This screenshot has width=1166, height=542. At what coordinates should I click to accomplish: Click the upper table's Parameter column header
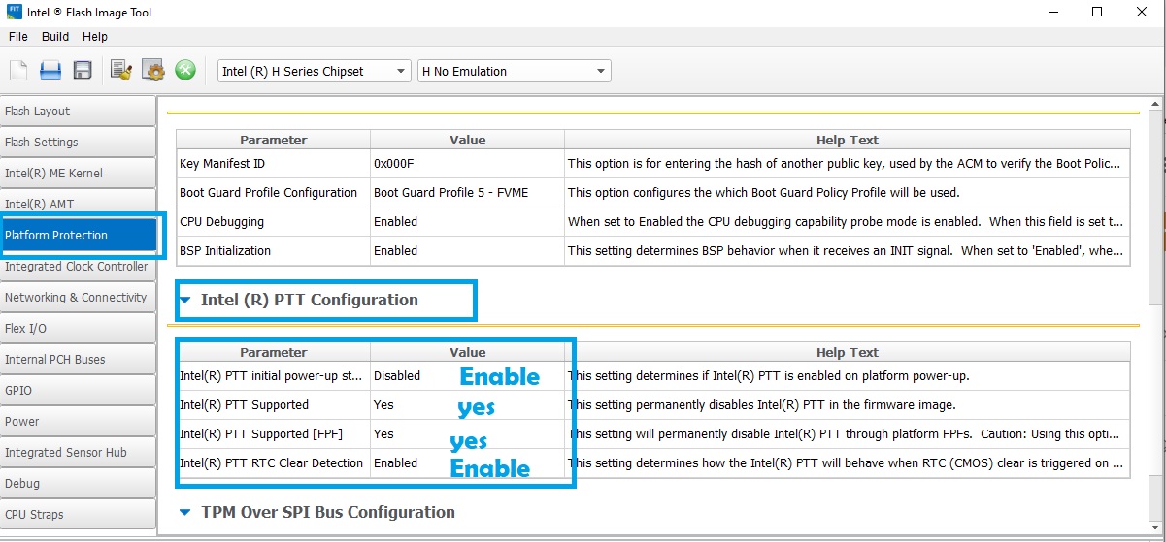click(x=273, y=140)
